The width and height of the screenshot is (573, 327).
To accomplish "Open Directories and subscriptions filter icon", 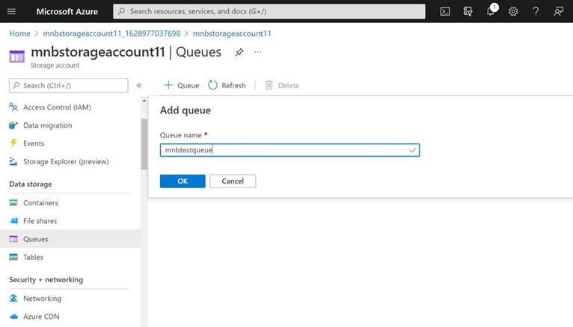I will pyautogui.click(x=468, y=12).
